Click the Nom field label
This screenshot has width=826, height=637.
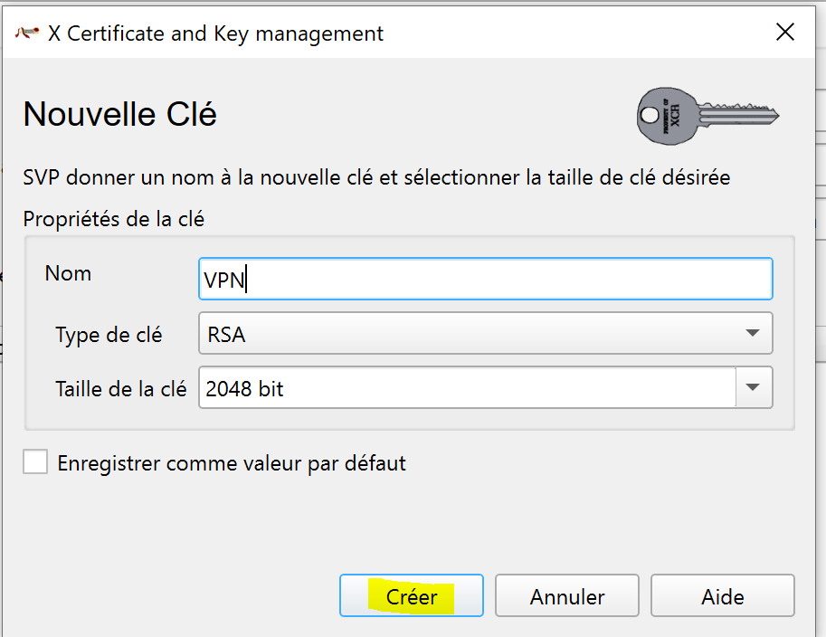68,273
